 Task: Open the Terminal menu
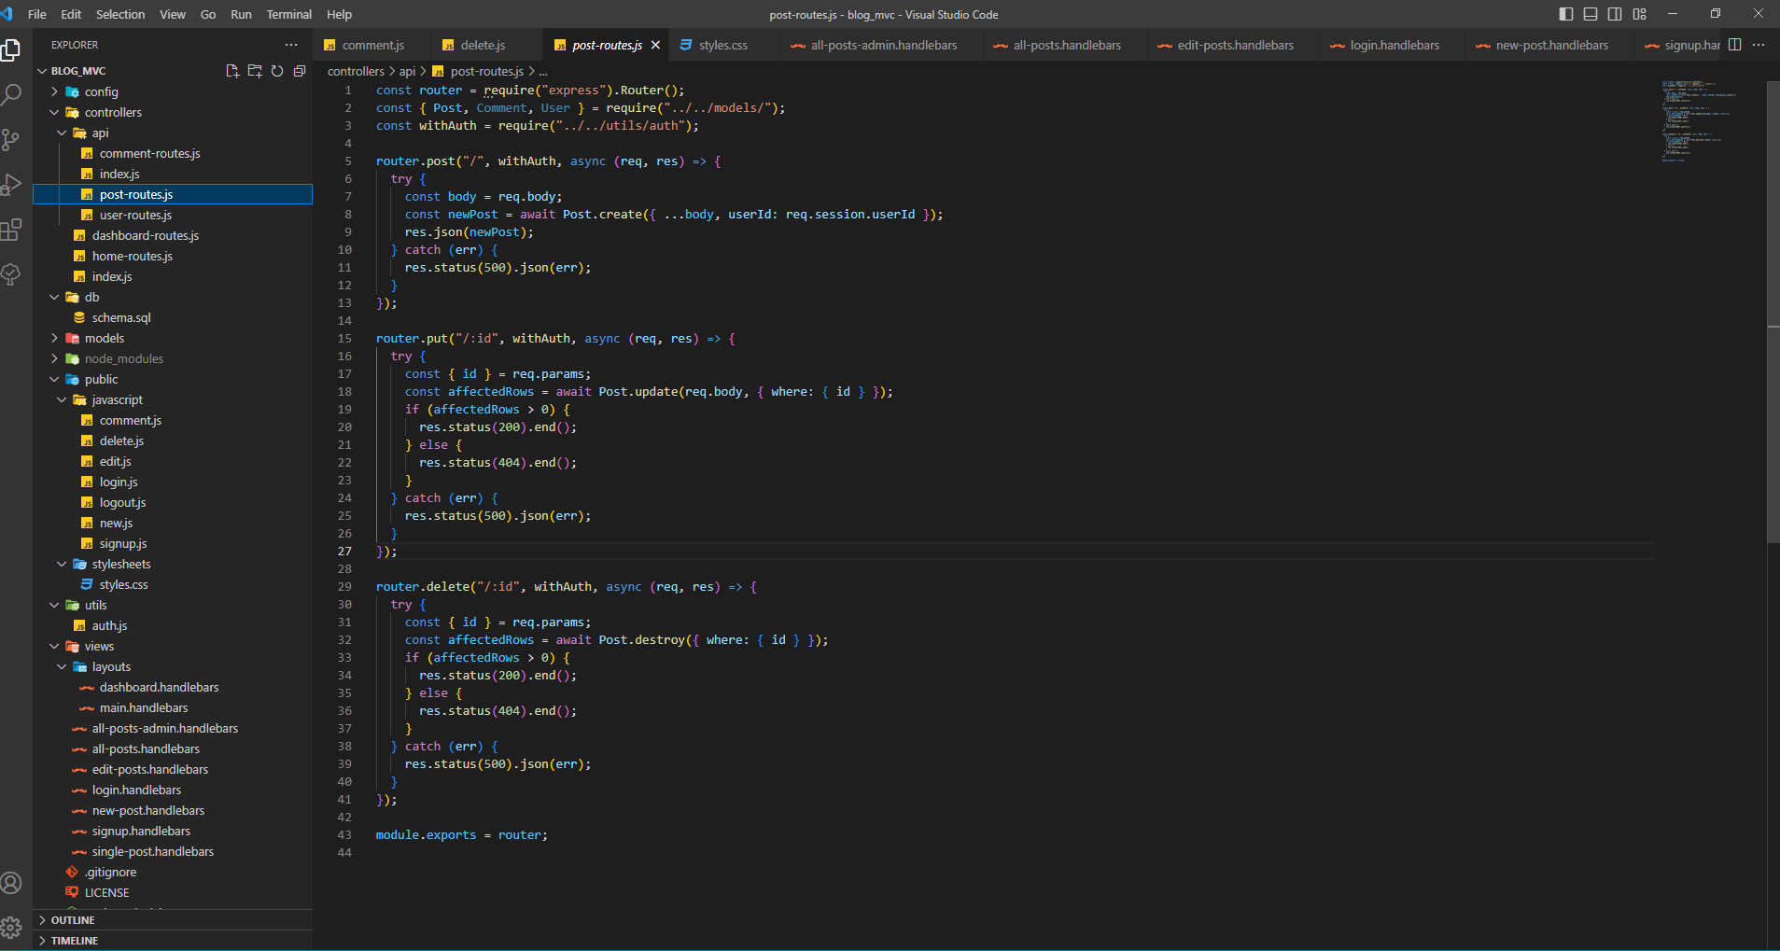pyautogui.click(x=289, y=14)
